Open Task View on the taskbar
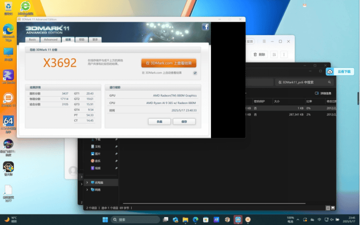Screen dimensions: 360x225 coord(165,220)
